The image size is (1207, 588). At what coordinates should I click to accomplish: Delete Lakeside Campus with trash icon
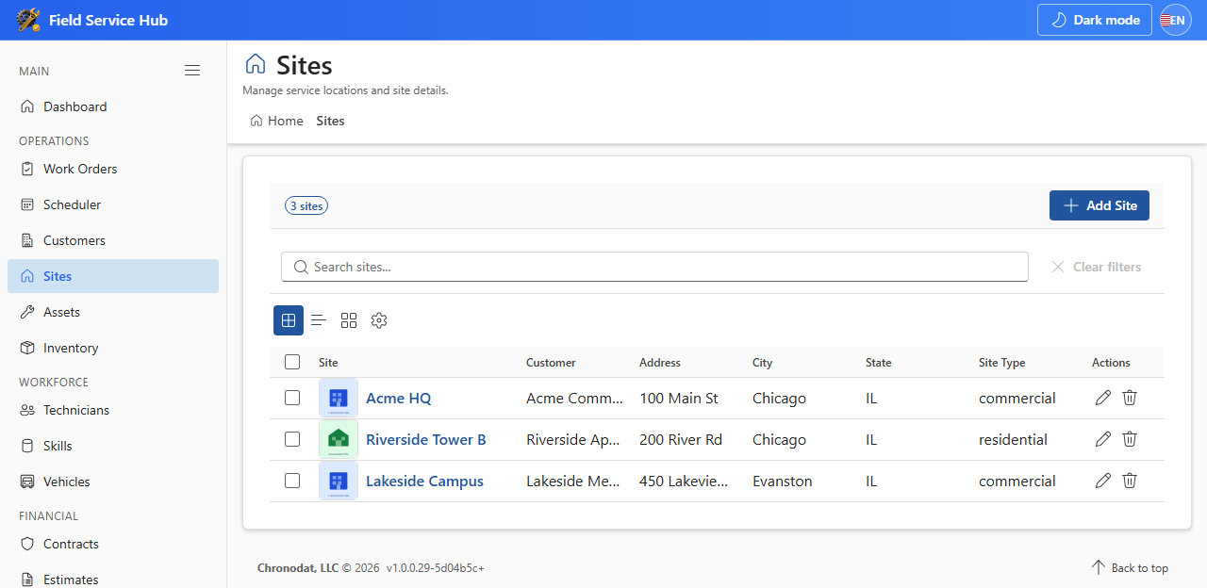click(x=1130, y=481)
